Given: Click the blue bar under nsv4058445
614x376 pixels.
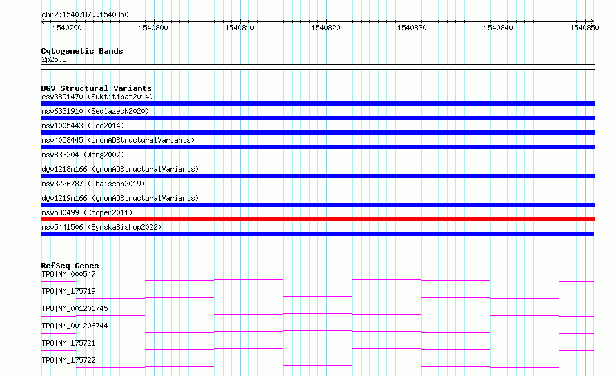Looking at the screenshot, I should tap(317, 147).
